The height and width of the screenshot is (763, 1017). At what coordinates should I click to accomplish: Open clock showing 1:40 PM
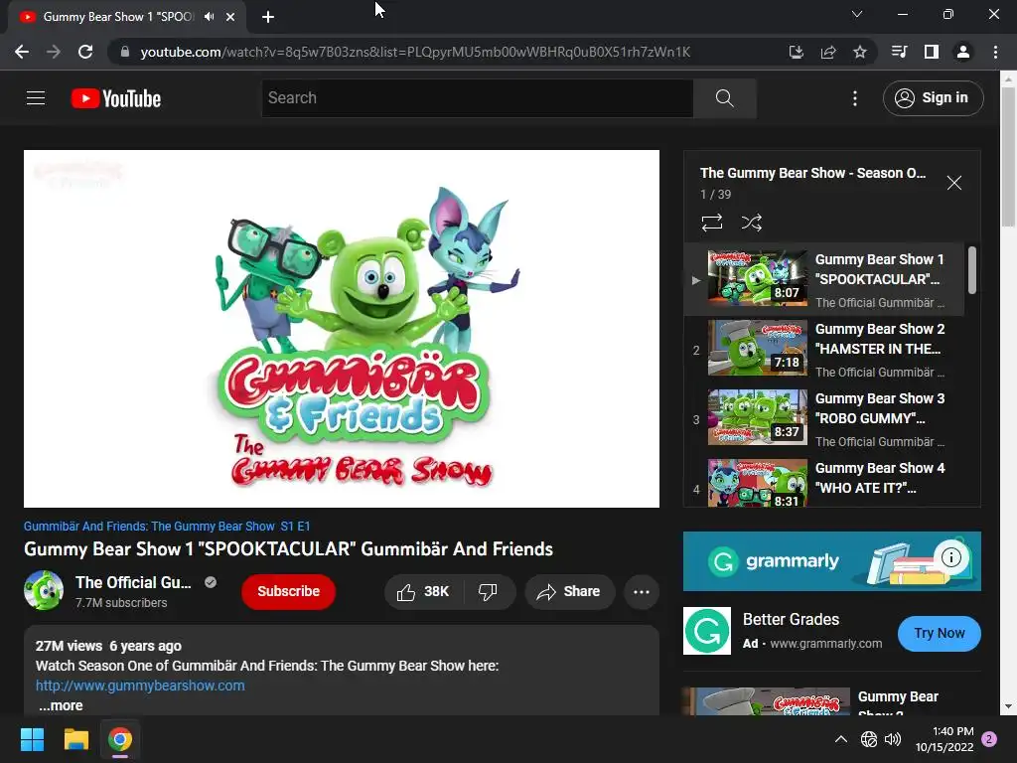[944, 739]
